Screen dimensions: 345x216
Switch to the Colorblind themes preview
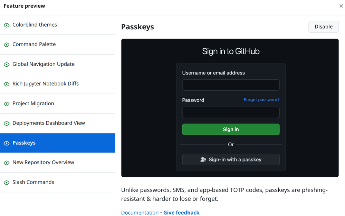35,25
